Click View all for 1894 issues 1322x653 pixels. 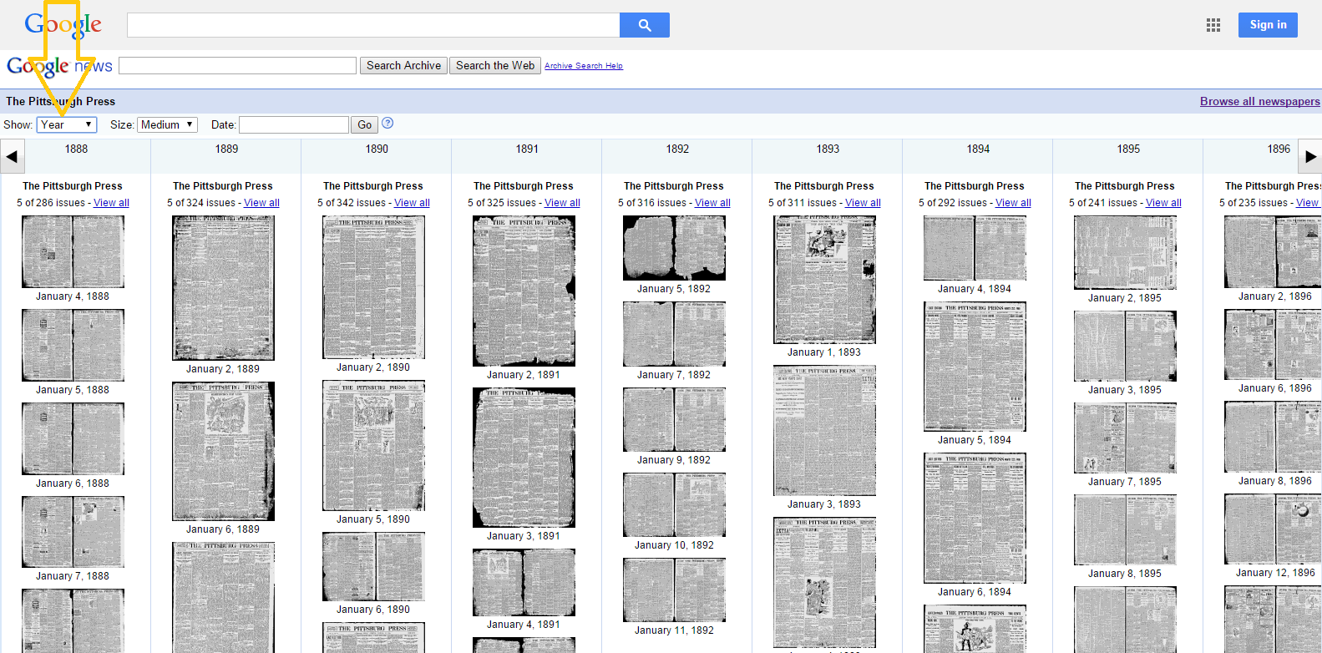1013,203
